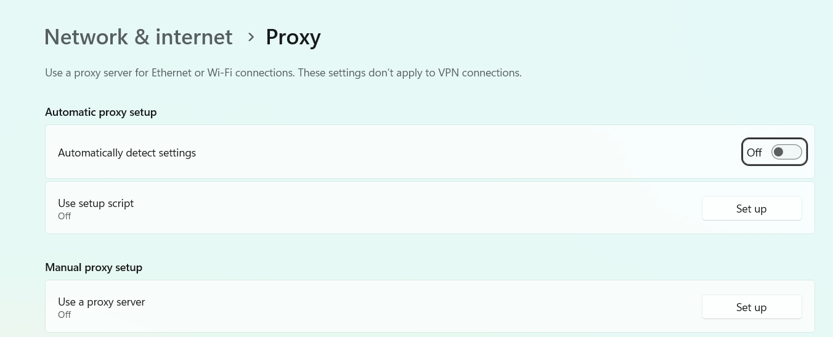
Task: Click Off status under Use setup script
Action: coord(65,216)
